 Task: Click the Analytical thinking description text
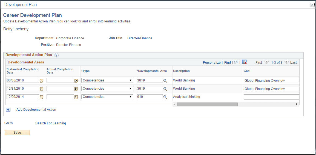pos(187,97)
